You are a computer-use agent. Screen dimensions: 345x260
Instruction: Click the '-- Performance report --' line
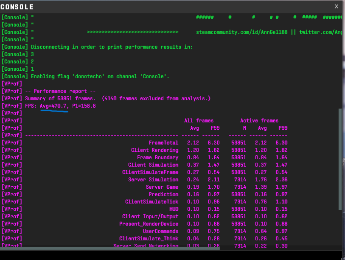[x=60, y=91]
